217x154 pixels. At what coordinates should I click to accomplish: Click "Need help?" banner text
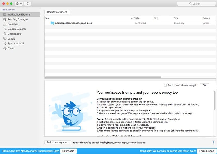click(168, 151)
